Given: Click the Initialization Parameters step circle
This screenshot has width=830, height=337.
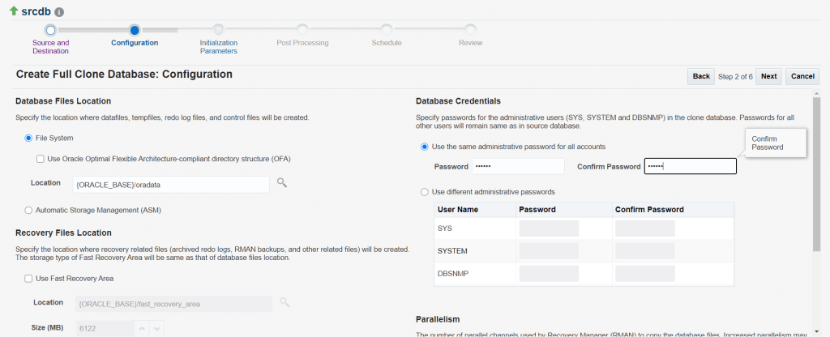Looking at the screenshot, I should click(218, 30).
